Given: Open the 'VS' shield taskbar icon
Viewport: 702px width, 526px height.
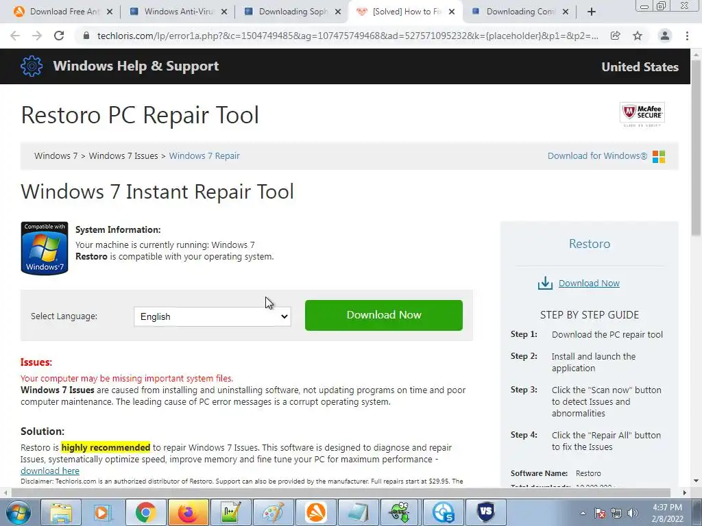Looking at the screenshot, I should tap(485, 512).
